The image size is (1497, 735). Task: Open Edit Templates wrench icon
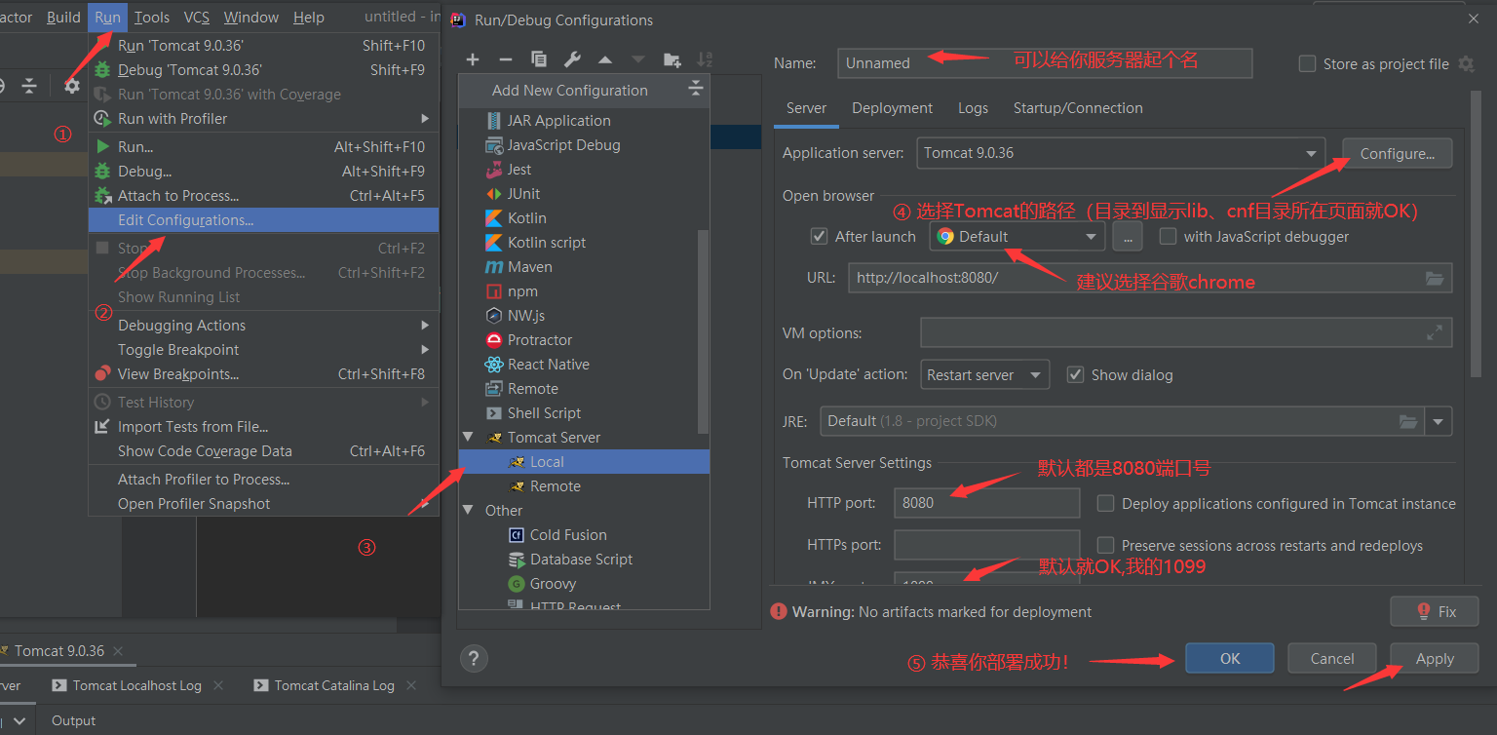(x=572, y=59)
